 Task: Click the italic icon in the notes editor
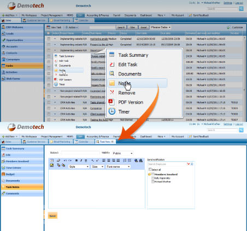tap(81, 161)
